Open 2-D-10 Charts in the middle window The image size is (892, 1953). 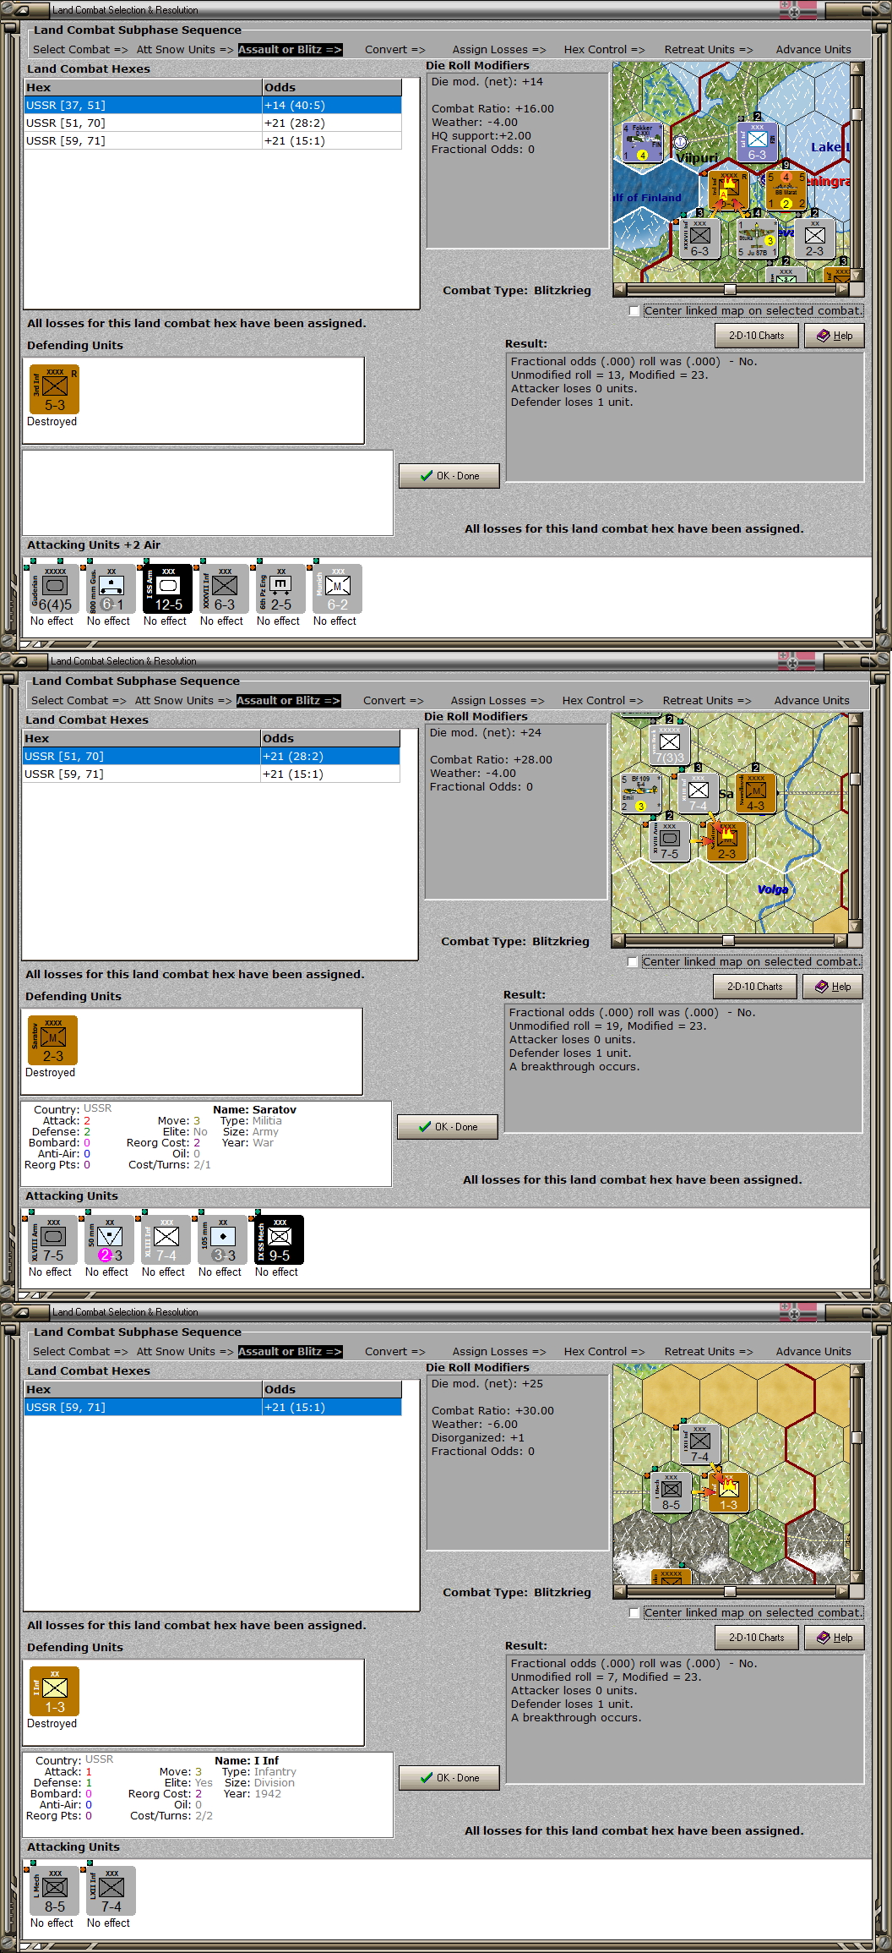[x=755, y=987]
